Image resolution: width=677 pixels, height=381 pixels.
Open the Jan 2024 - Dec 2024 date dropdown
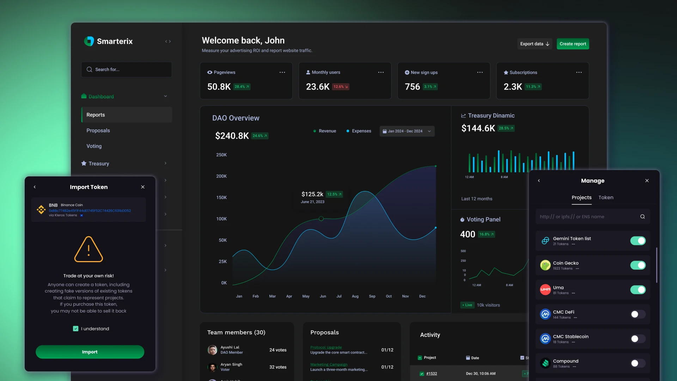pyautogui.click(x=407, y=131)
